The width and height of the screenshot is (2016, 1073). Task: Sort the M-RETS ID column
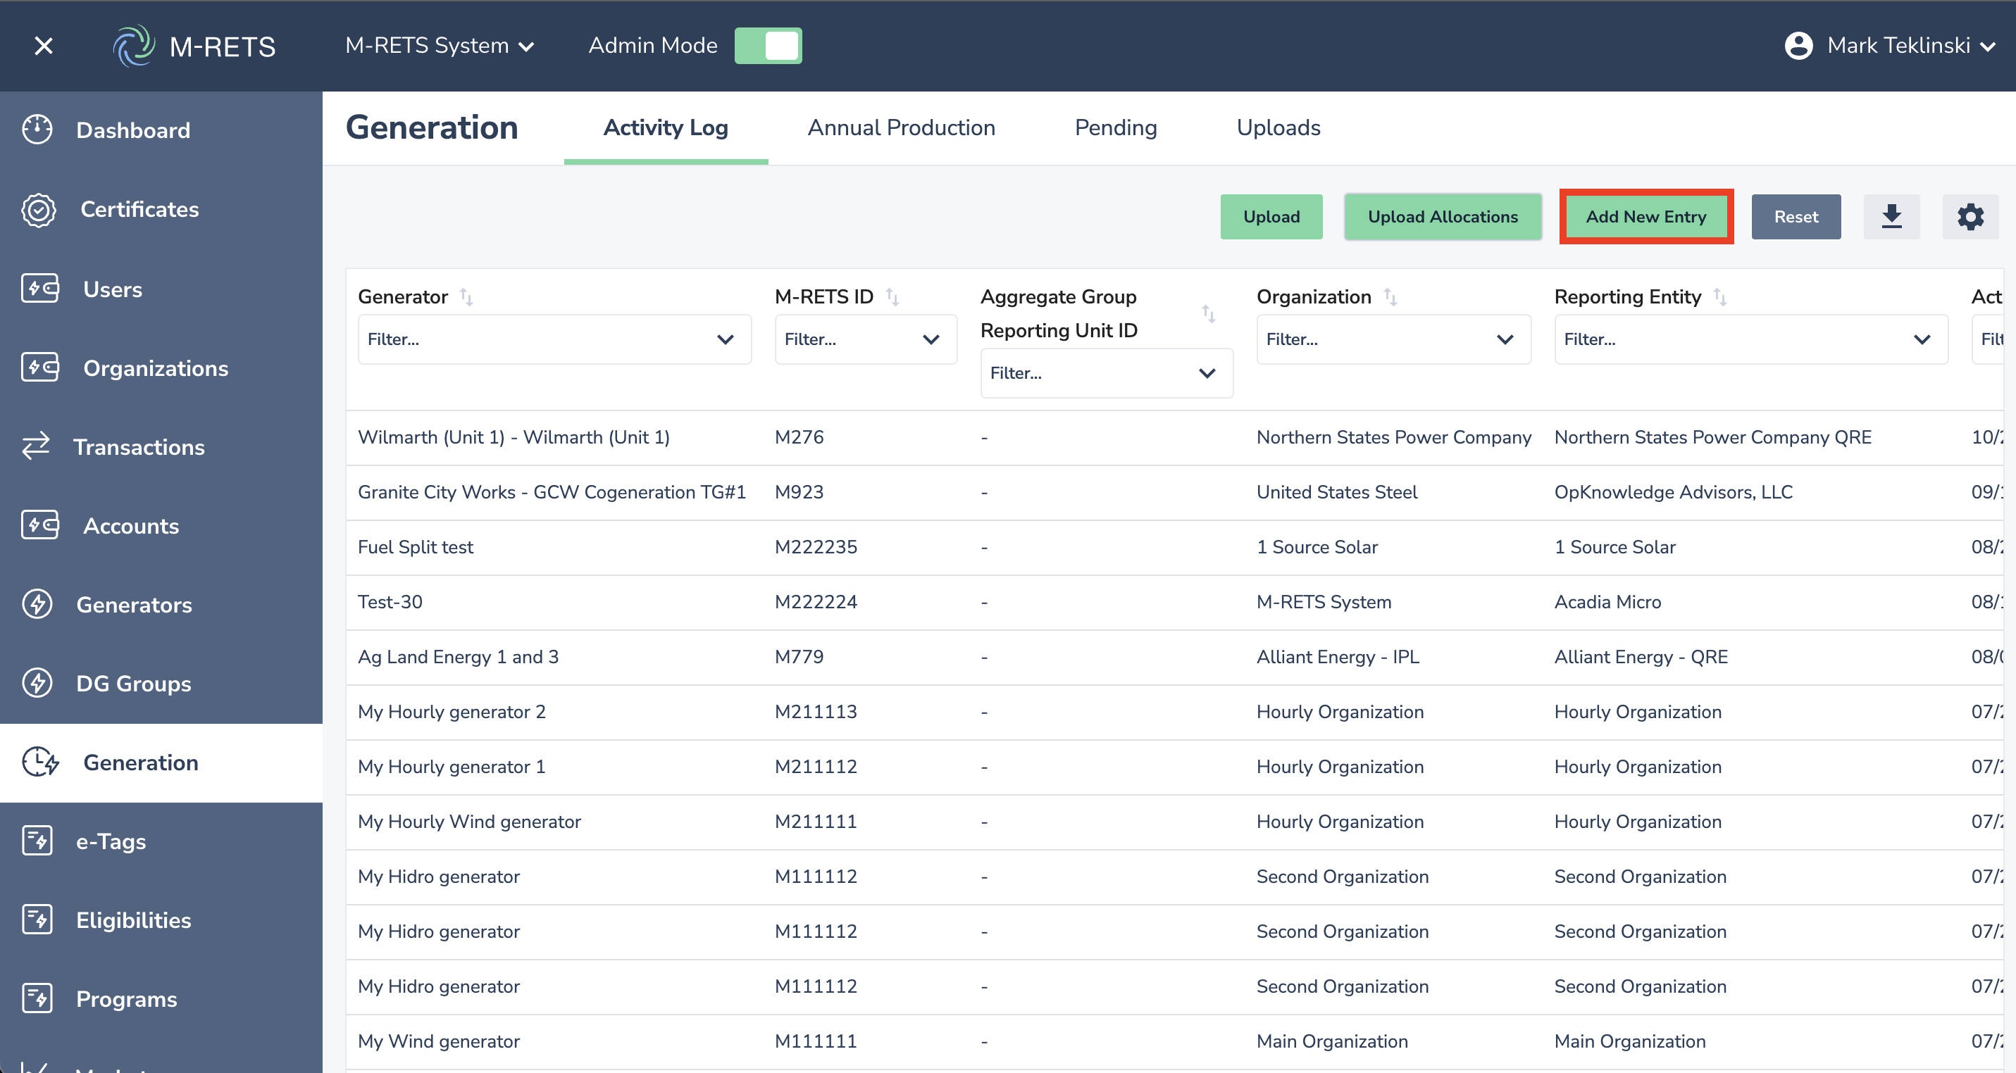892,297
